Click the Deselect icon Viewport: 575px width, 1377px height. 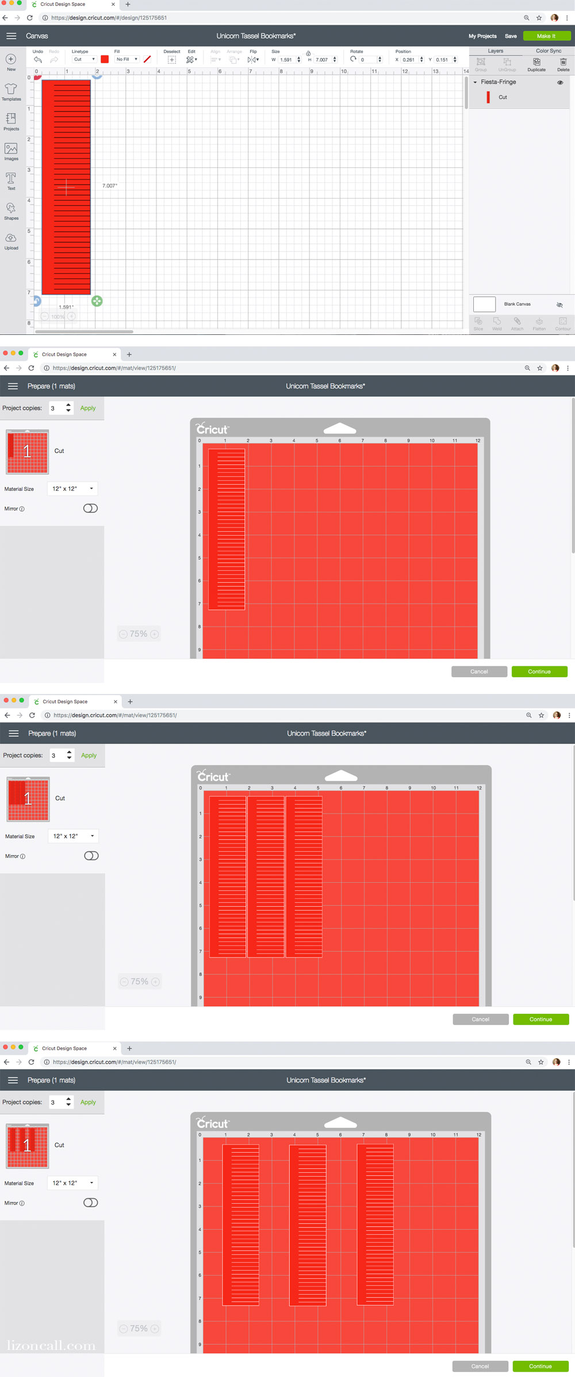(171, 59)
